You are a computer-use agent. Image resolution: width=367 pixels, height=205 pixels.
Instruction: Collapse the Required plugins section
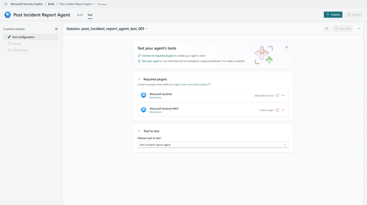139,79
